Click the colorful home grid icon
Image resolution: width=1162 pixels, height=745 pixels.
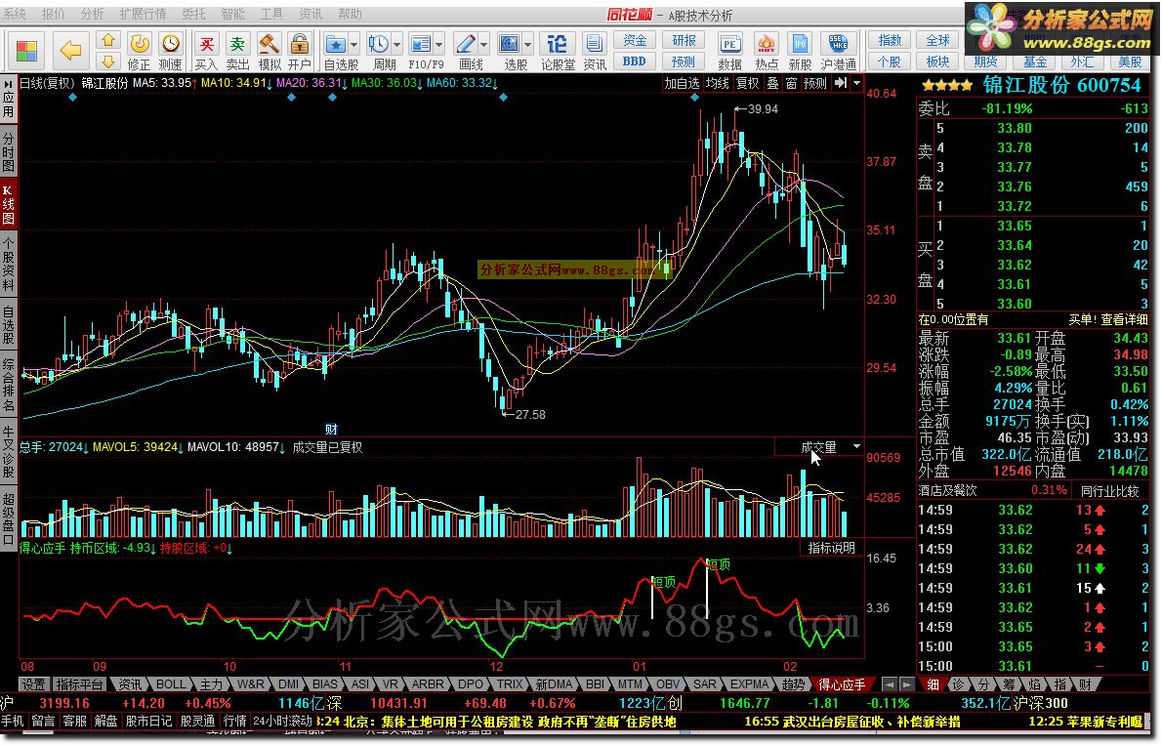26,51
